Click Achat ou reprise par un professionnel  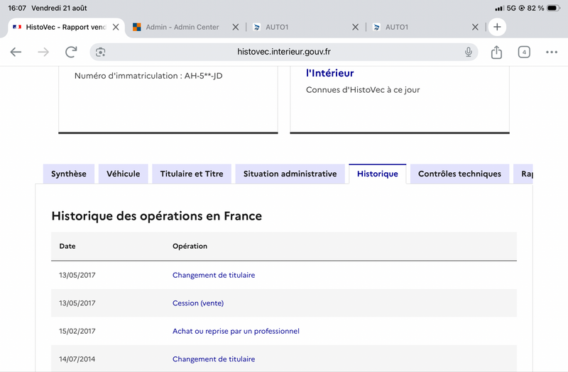point(236,331)
